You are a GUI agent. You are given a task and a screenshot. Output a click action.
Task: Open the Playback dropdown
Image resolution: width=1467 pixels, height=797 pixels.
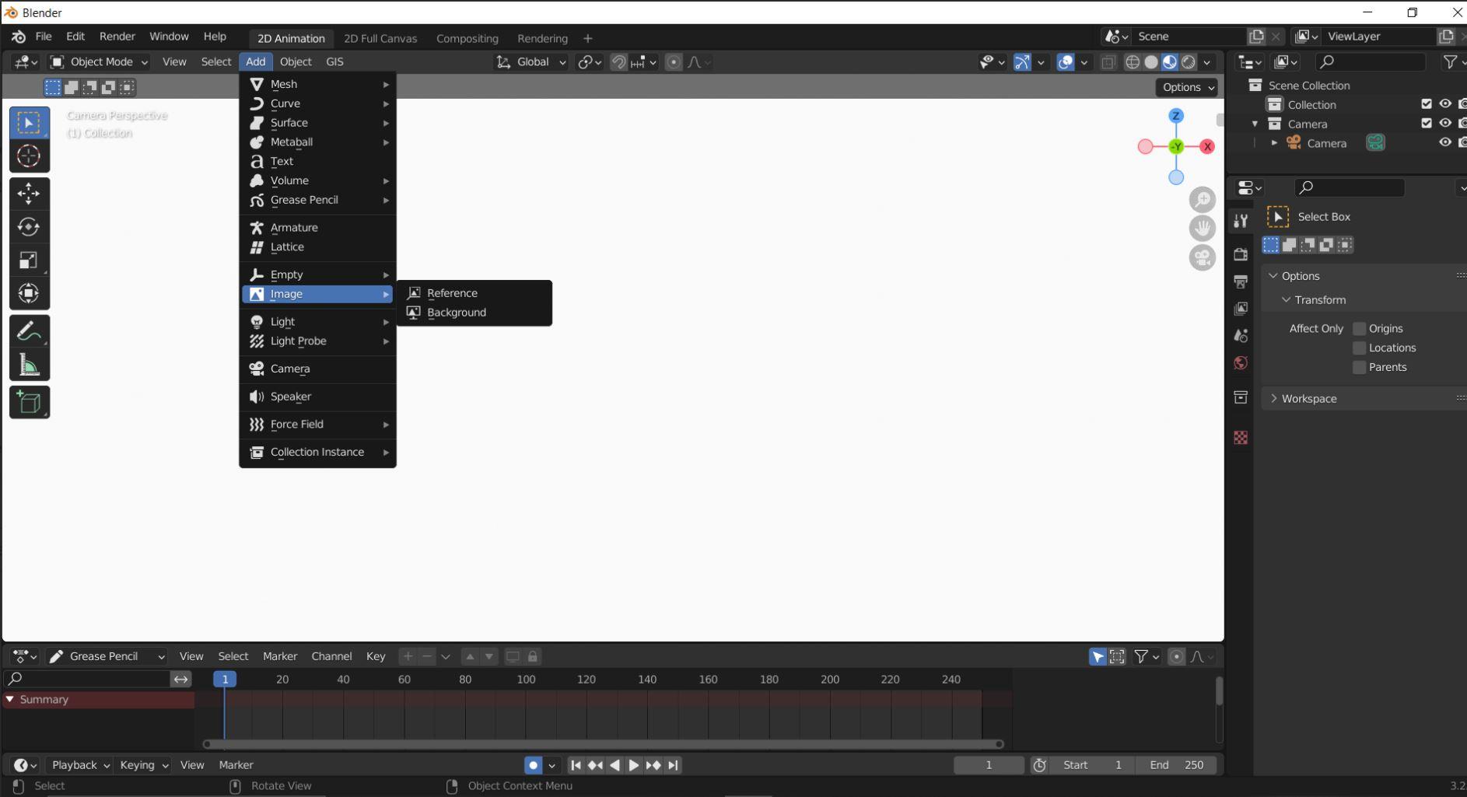(x=79, y=765)
